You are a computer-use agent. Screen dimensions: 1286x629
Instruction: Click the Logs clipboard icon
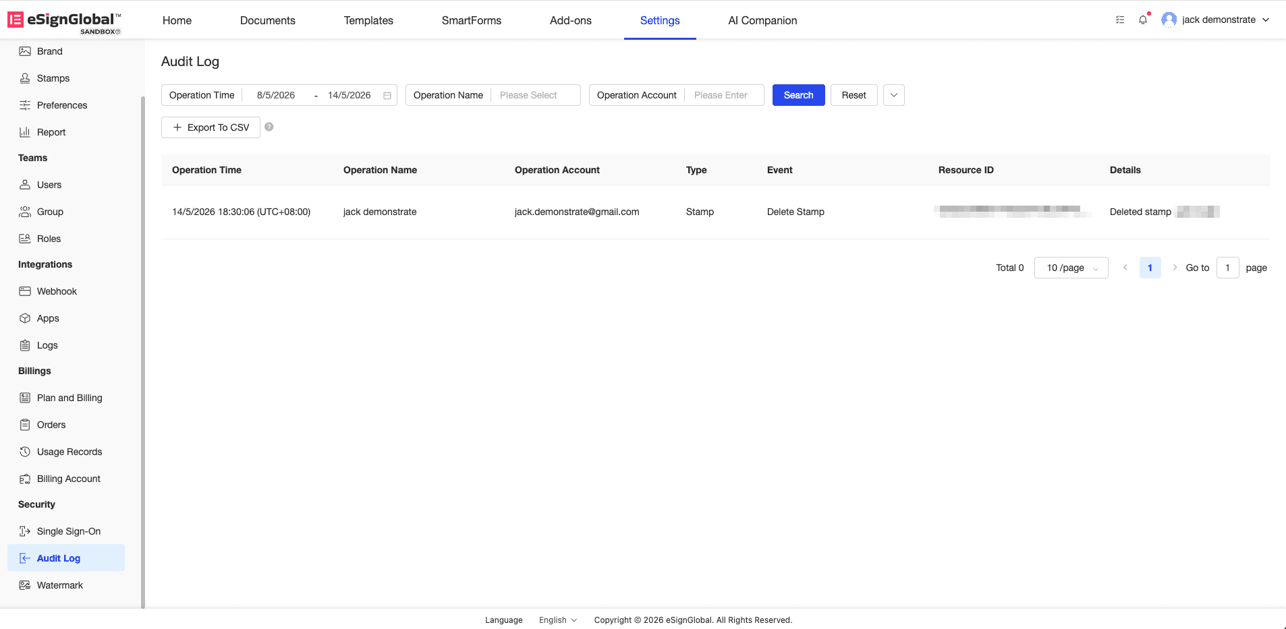[25, 345]
